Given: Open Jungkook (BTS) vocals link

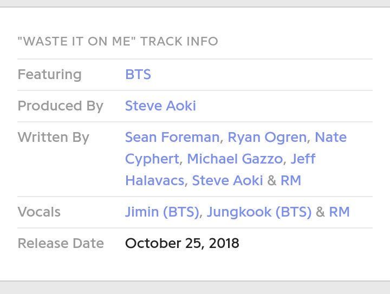Looking at the screenshot, I should pos(259,212).
